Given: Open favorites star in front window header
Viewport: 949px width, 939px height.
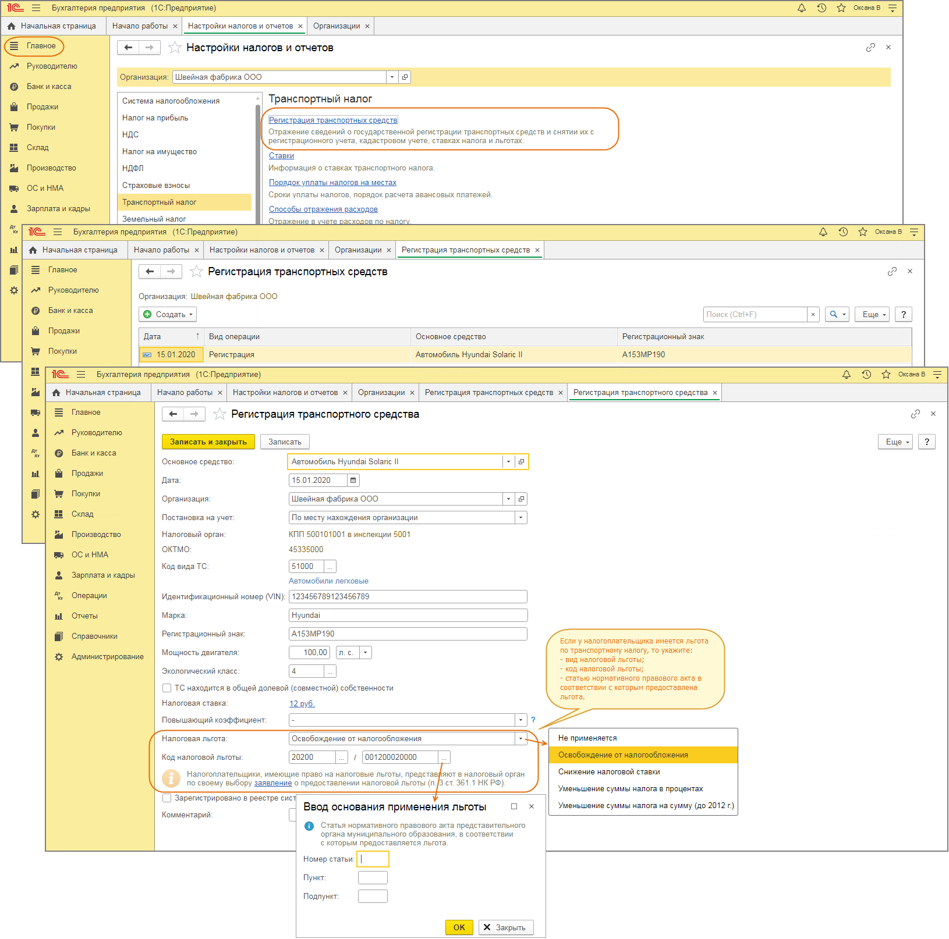Looking at the screenshot, I should 886,375.
